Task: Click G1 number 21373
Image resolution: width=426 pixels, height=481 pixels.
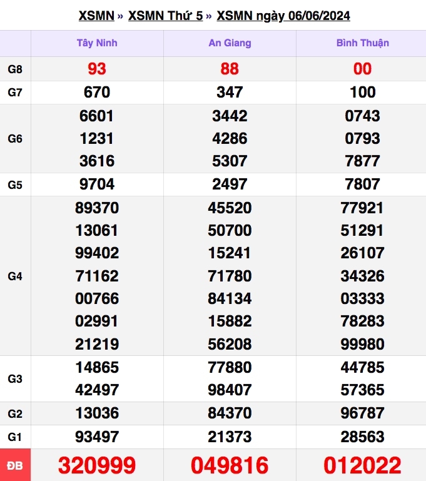Action: click(x=230, y=437)
